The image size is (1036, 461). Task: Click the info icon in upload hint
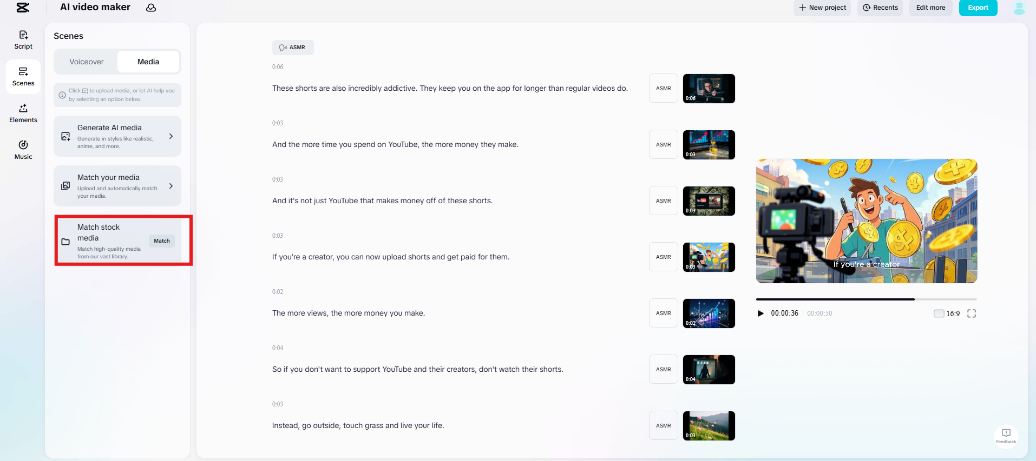coord(62,95)
